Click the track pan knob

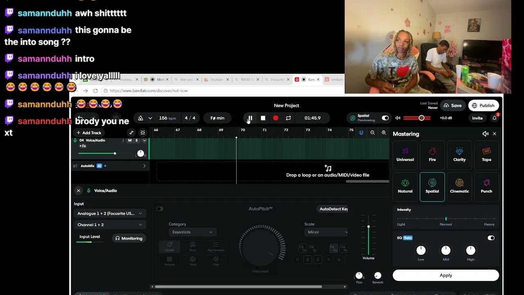coord(140,153)
